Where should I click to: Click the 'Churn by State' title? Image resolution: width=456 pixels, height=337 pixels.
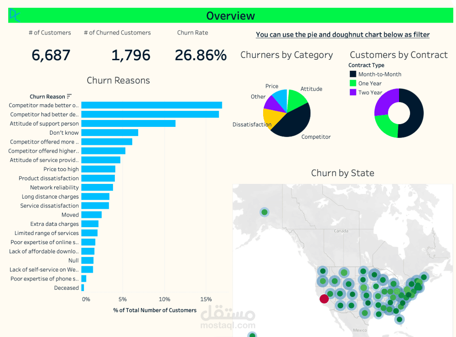(343, 173)
